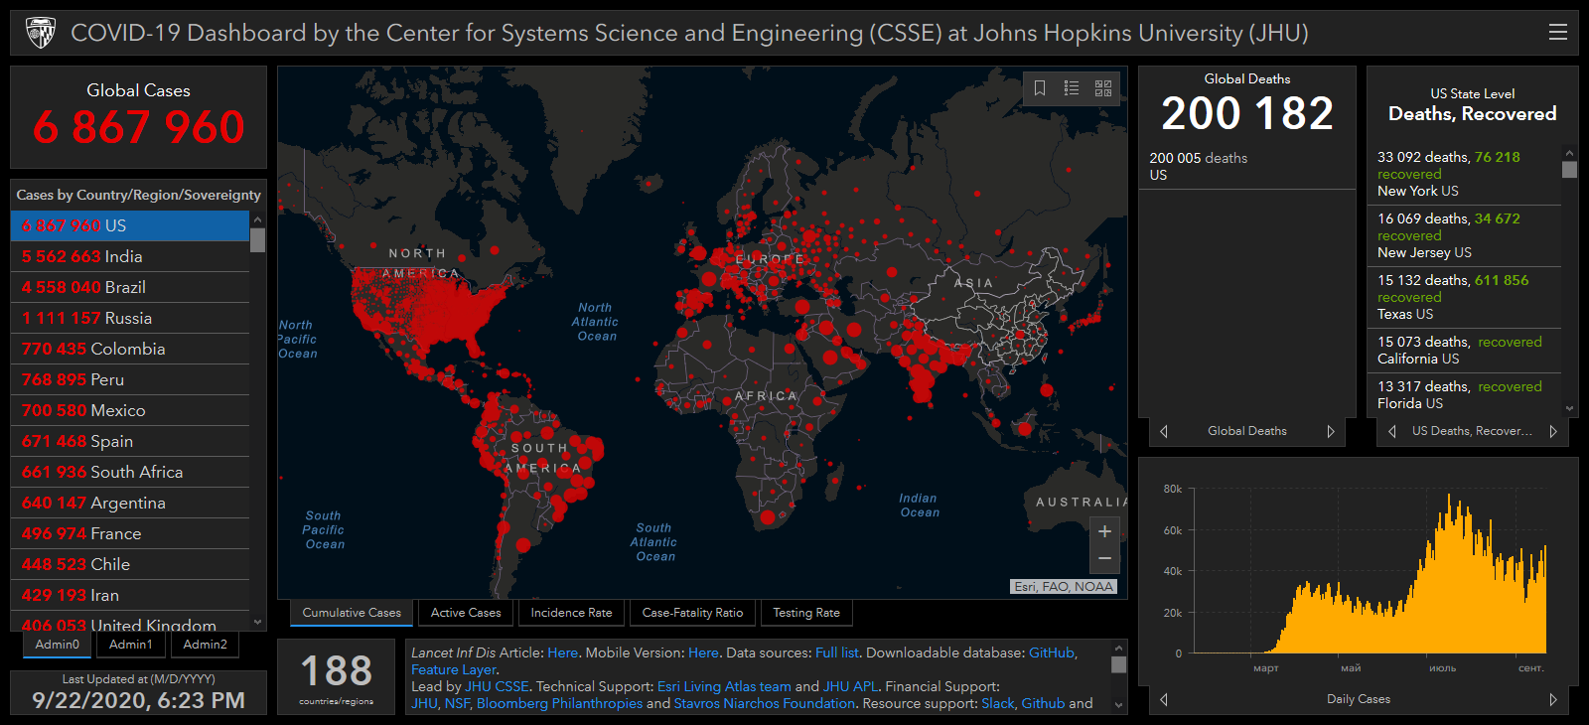Select Florida US state entry
Viewport: 1589px width, 725px height.
(1465, 394)
